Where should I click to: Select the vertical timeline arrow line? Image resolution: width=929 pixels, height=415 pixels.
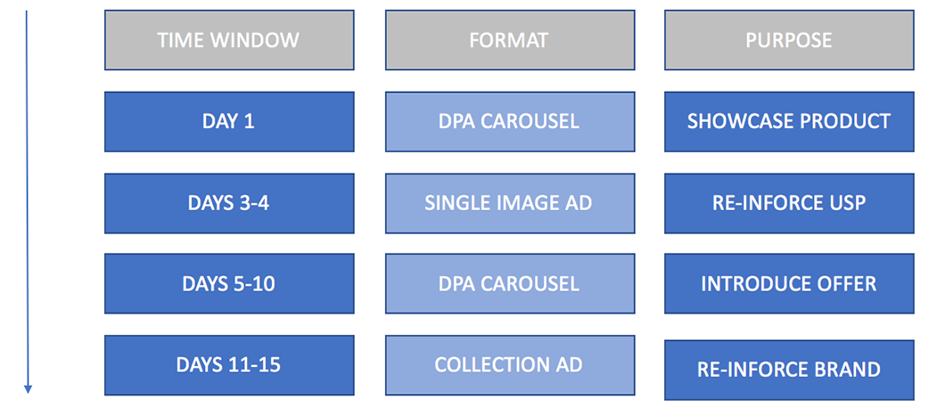[28, 201]
